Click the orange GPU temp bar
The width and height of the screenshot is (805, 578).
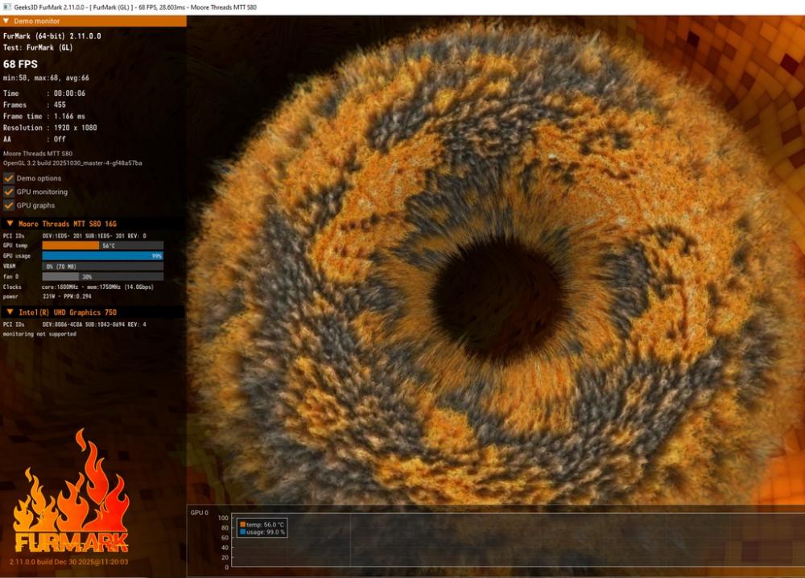click(x=71, y=246)
